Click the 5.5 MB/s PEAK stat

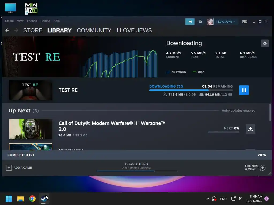coord(198,55)
